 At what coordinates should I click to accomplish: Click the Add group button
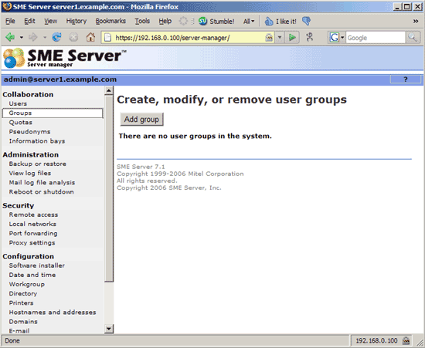coord(141,120)
